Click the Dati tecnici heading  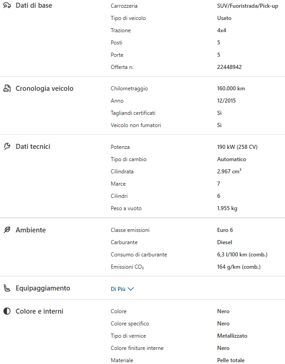[x=33, y=147]
